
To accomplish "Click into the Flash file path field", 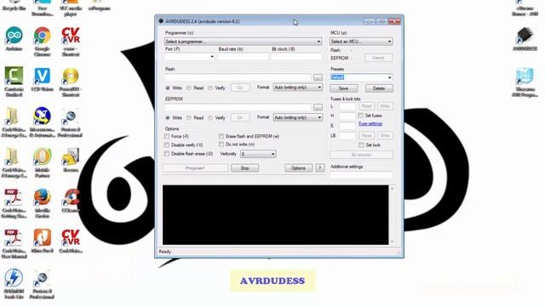I will 238,77.
